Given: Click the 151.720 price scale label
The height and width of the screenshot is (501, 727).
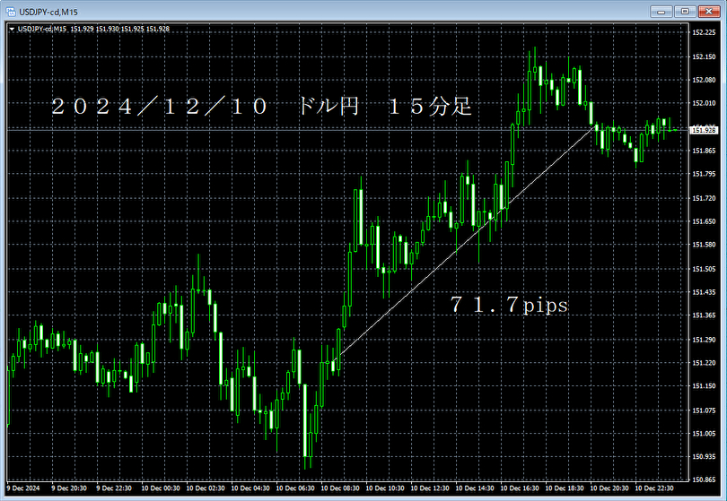Looking at the screenshot, I should coord(704,198).
